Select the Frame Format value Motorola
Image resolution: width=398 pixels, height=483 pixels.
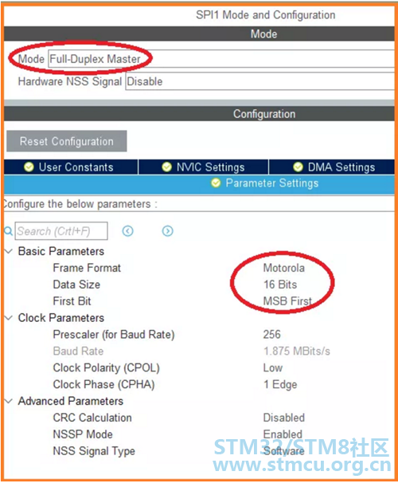[284, 268]
